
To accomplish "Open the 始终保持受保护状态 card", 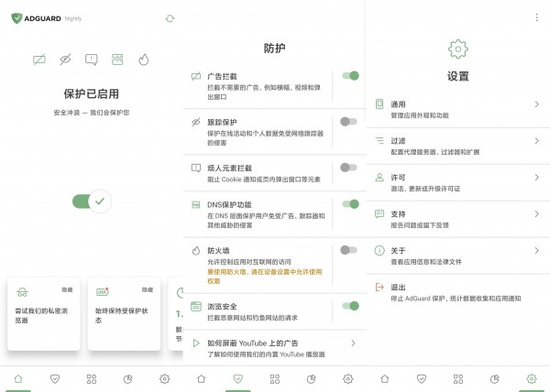I will (x=124, y=314).
